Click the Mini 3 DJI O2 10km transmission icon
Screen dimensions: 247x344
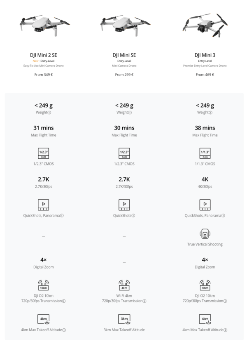[x=205, y=285]
